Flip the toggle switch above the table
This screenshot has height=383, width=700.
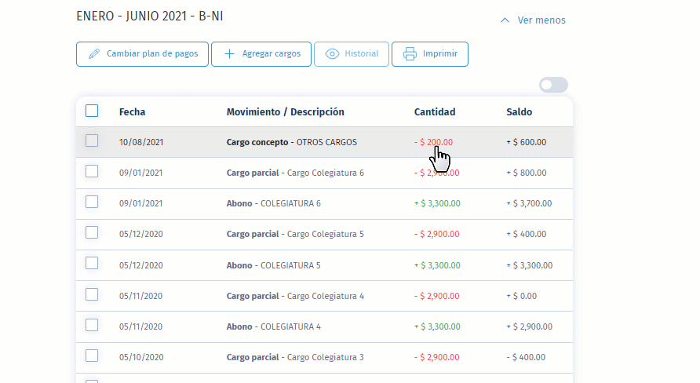[553, 85]
